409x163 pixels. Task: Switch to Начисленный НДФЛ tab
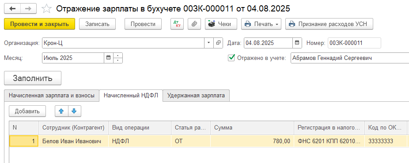[131, 96]
